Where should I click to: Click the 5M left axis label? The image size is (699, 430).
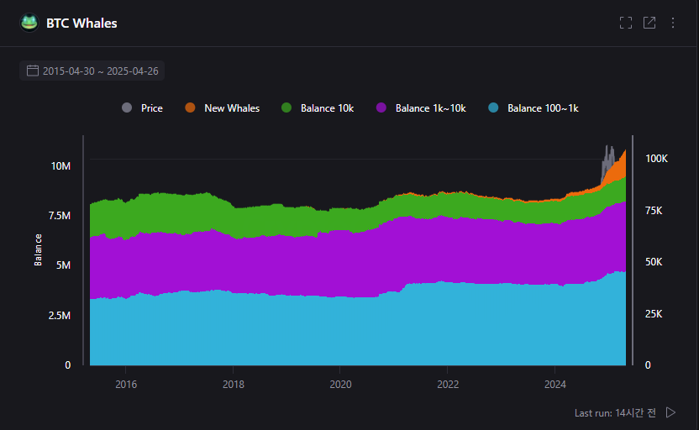point(63,265)
